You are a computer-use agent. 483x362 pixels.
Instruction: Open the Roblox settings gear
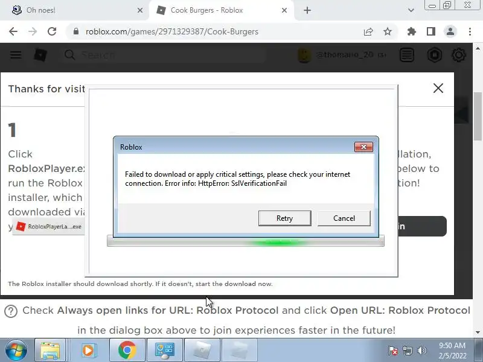[x=459, y=55]
